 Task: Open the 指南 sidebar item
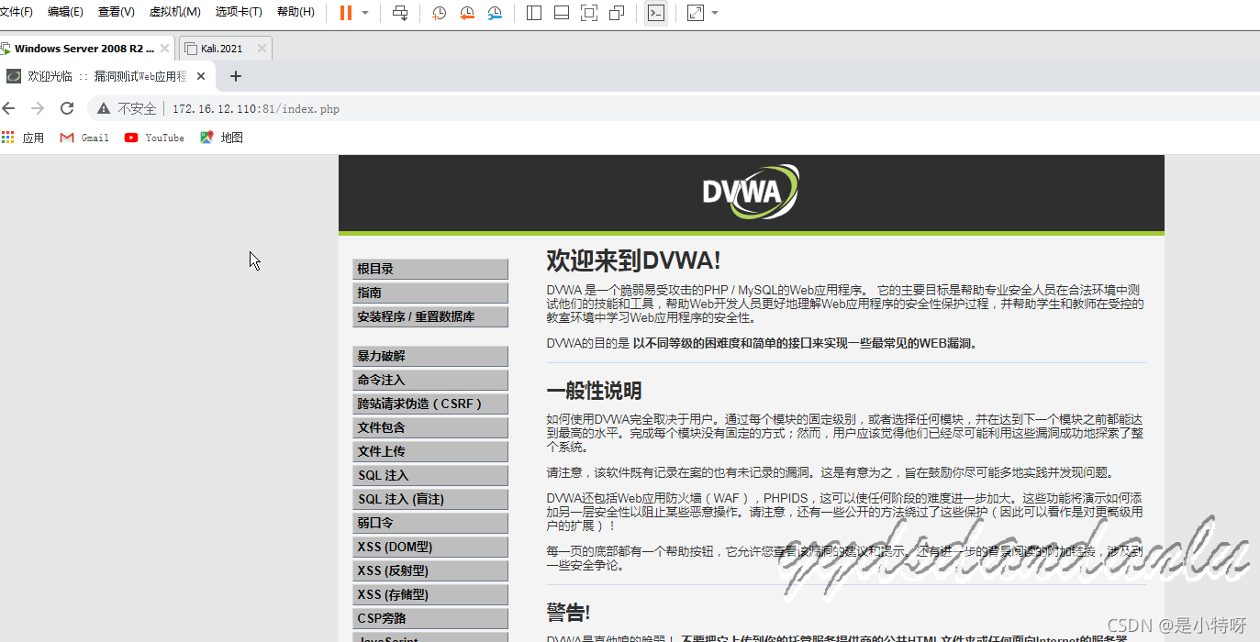click(430, 293)
